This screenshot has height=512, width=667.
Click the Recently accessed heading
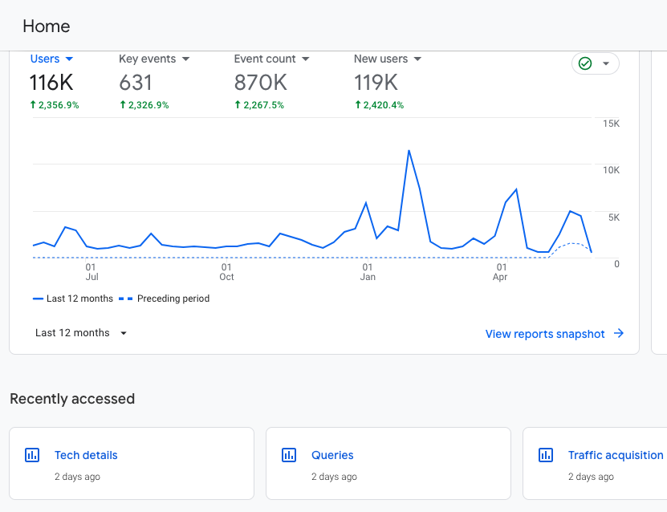point(72,399)
